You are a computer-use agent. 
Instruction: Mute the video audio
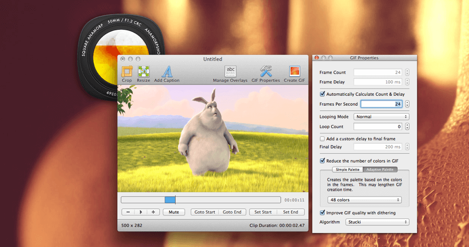[x=174, y=212]
